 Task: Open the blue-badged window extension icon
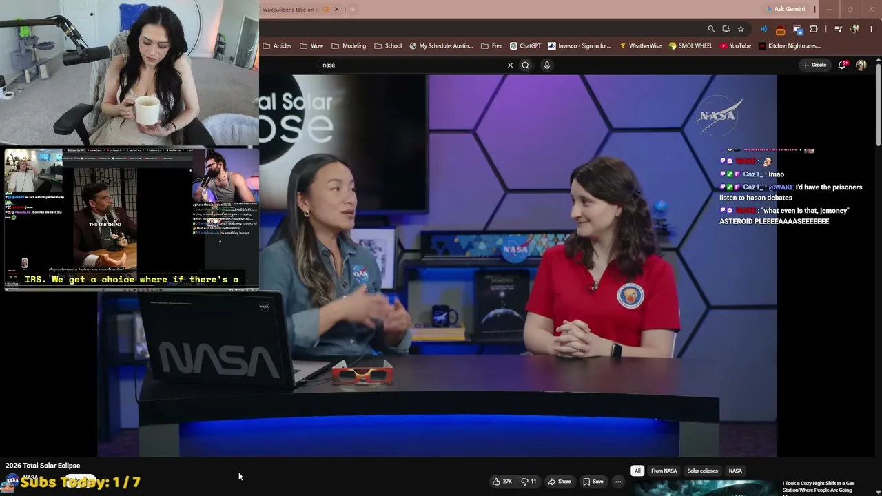pos(798,30)
